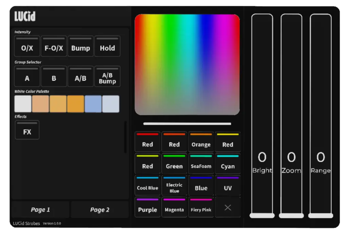Click the Bright slider handle

pos(262,216)
